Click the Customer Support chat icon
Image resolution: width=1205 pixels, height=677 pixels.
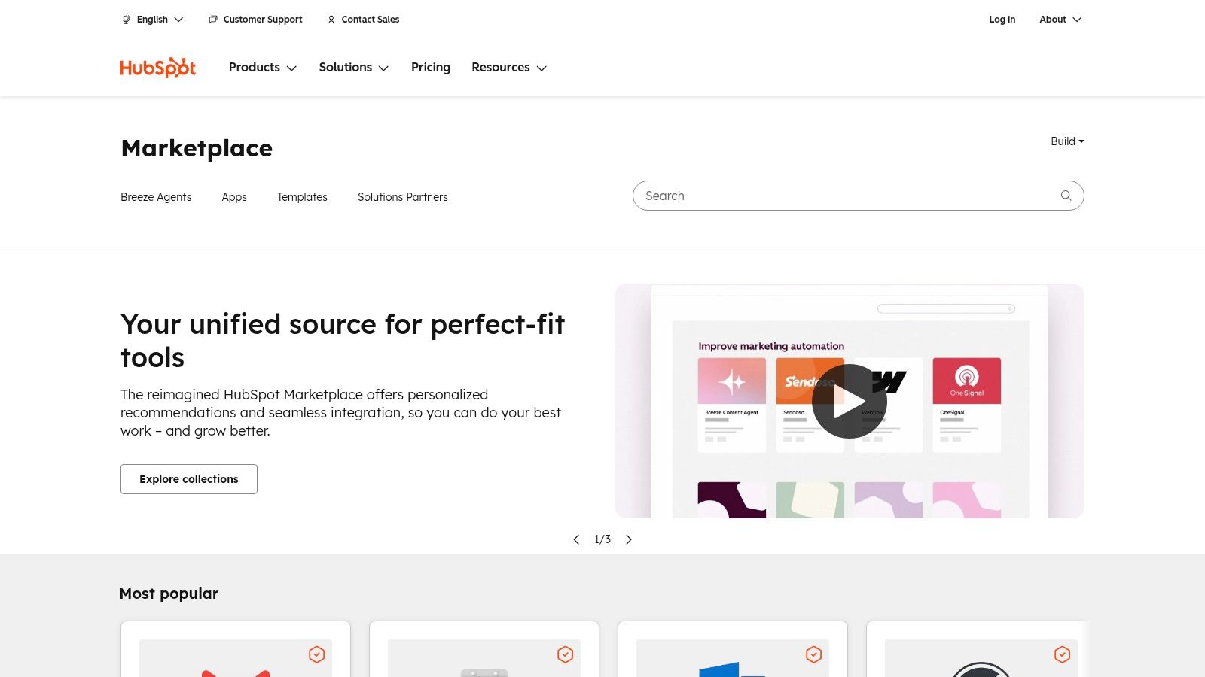[213, 20]
